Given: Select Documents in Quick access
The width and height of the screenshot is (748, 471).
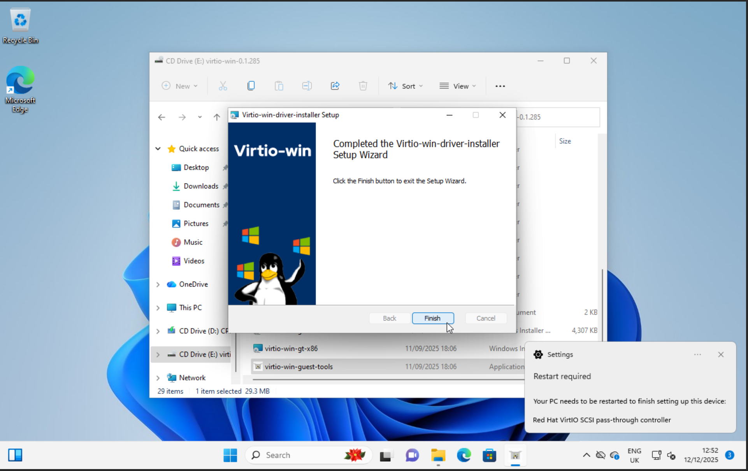Looking at the screenshot, I should click(x=201, y=205).
